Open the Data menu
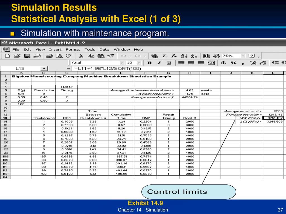The width and height of the screenshot is (286, 214). [x=104, y=50]
